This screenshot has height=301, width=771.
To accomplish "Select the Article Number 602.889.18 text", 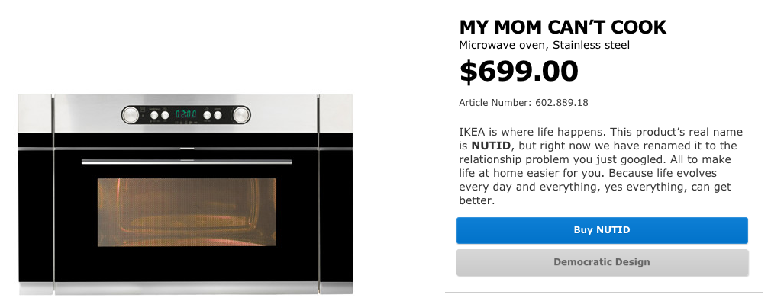I will [x=523, y=103].
